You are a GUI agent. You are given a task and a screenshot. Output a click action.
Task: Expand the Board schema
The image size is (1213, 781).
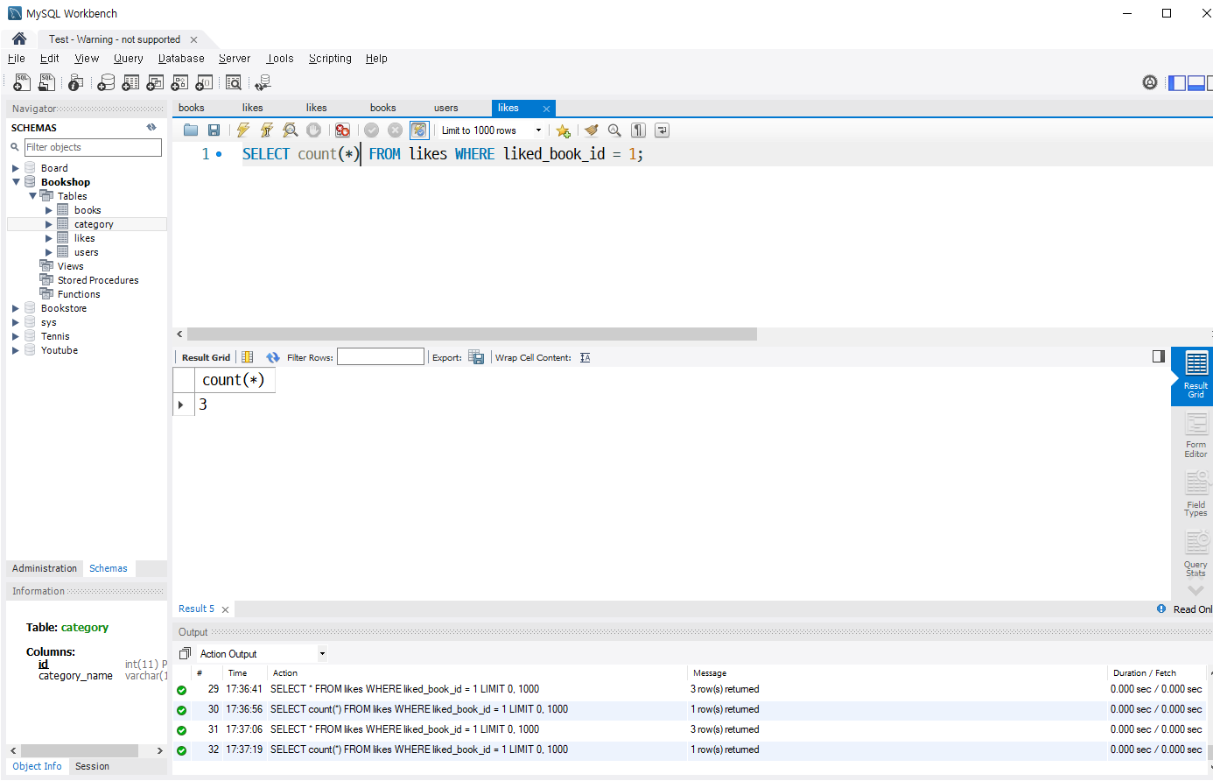[15, 168]
